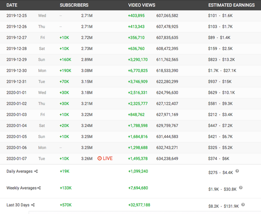Click the red LIVE text label

pyautogui.click(x=108, y=159)
